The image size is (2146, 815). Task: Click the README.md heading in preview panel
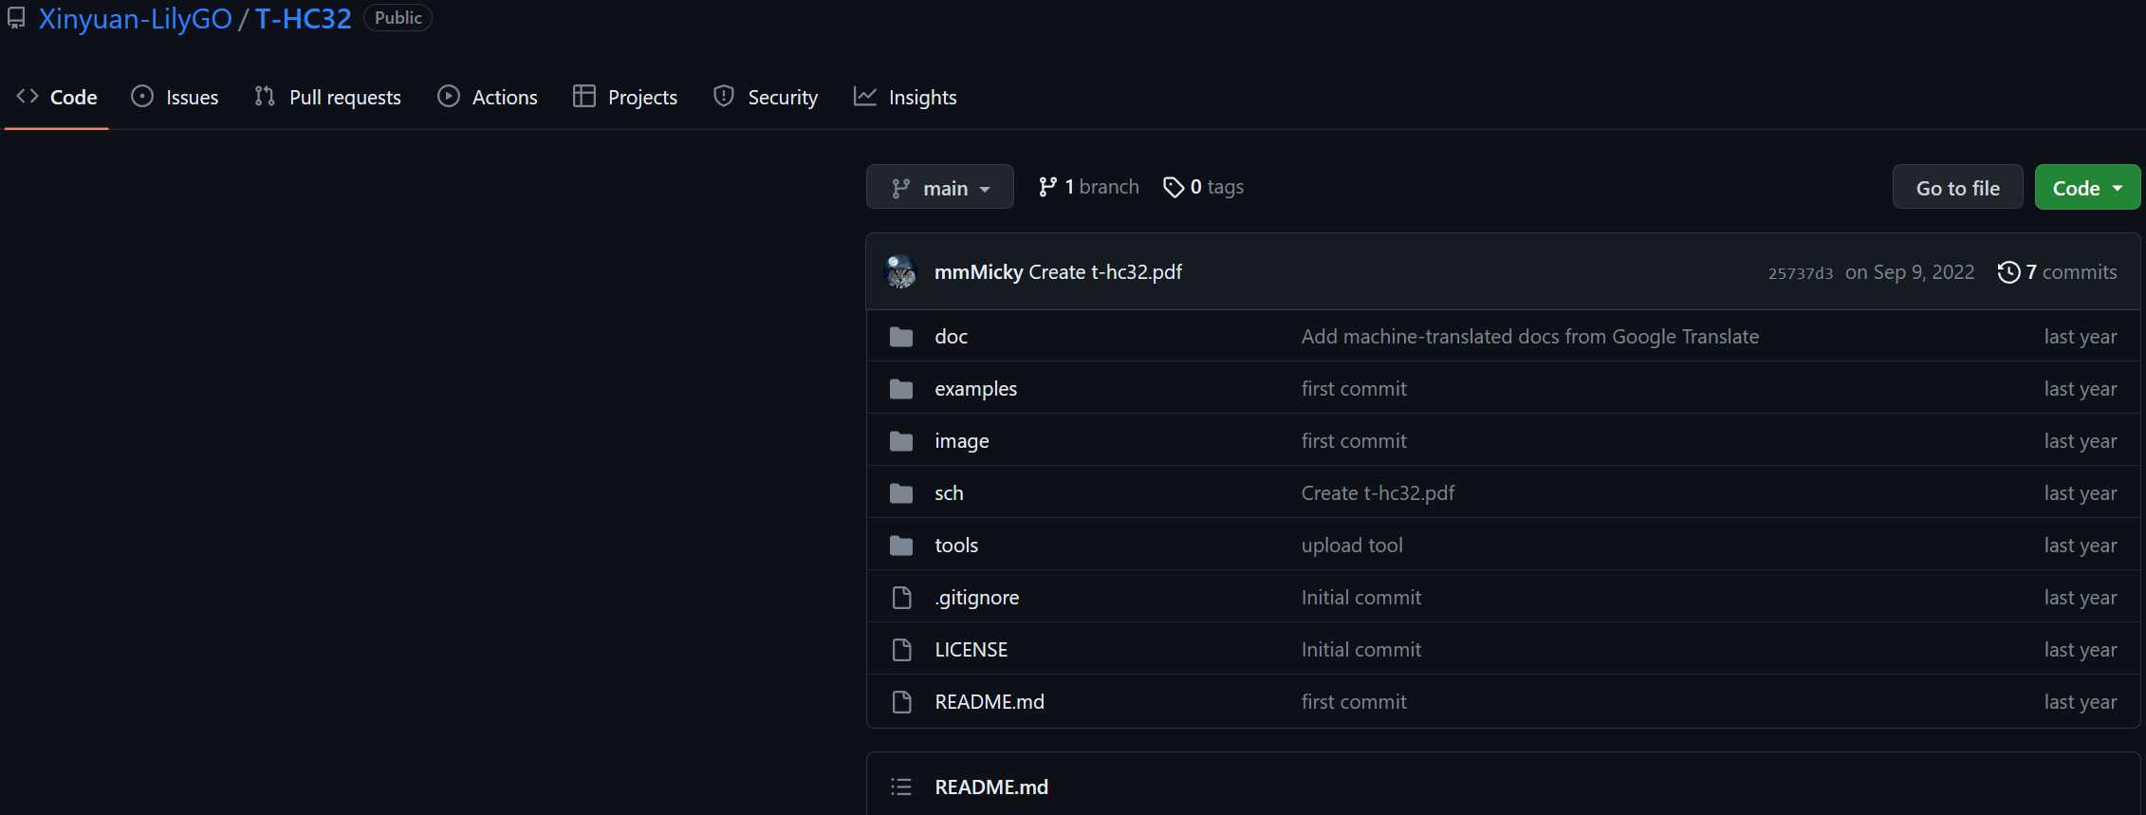991,787
